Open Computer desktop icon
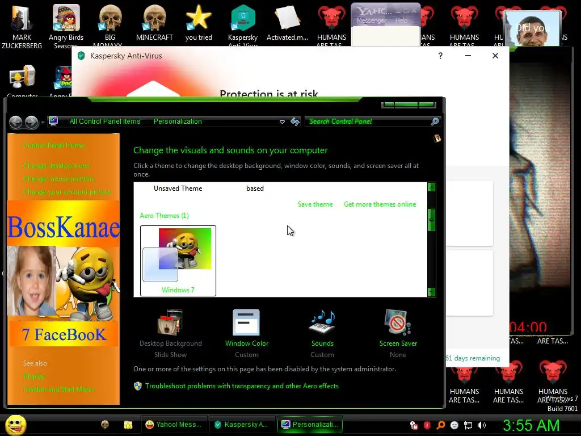Viewport: 581px width, 436px height. 22,82
